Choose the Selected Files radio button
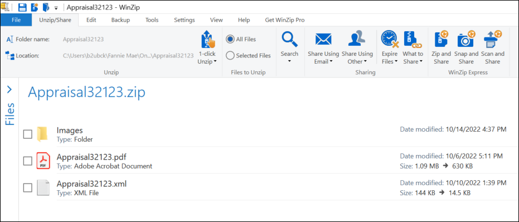This screenshot has width=519, height=222. coord(230,56)
